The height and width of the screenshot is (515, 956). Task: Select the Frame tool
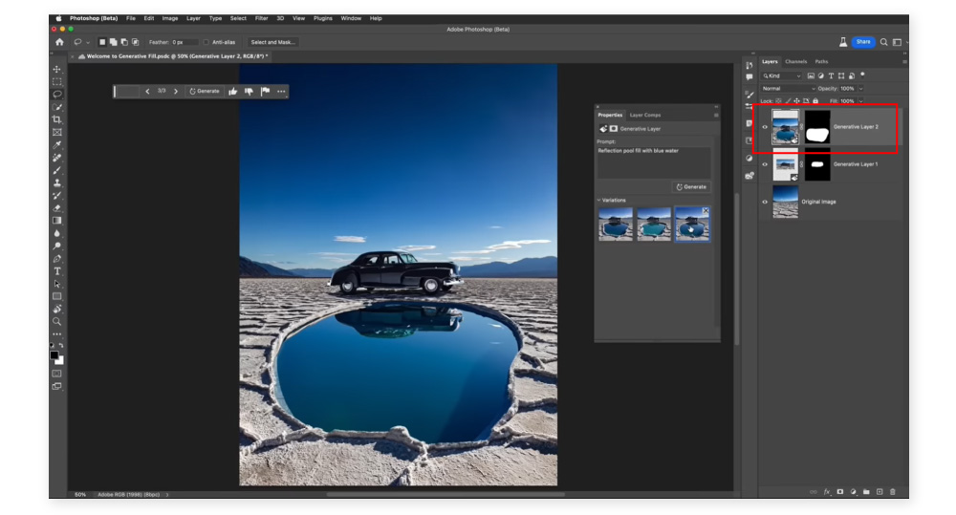[x=57, y=132]
